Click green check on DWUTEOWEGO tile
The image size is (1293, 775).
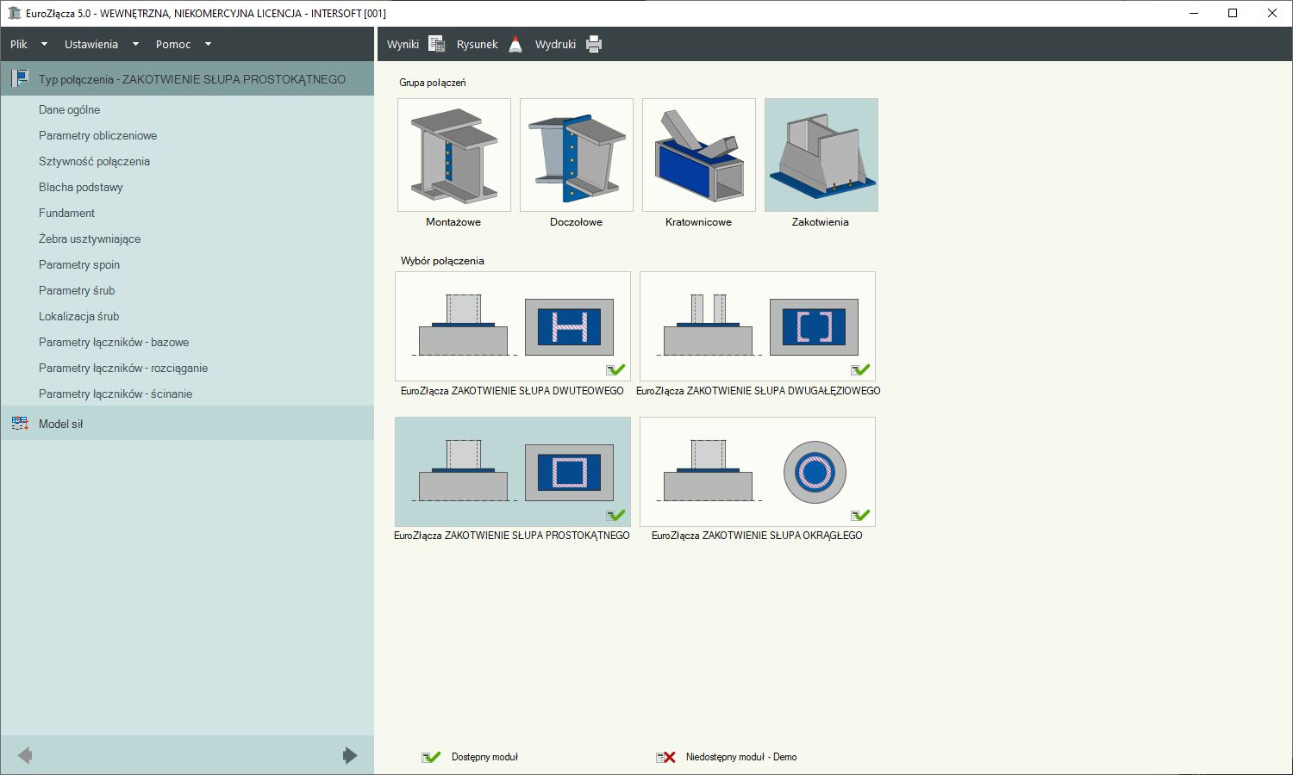(615, 370)
